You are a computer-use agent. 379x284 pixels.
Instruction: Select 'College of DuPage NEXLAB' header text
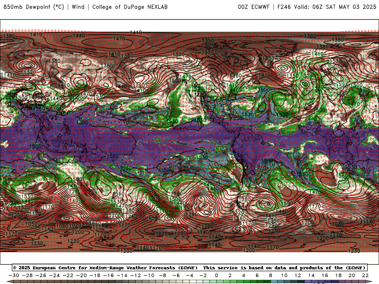(130, 7)
